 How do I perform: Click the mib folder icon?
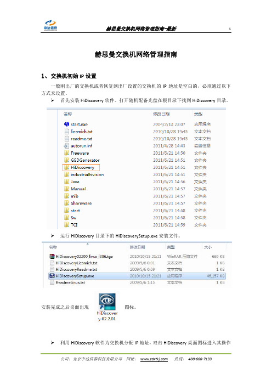pyautogui.click(x=66, y=196)
